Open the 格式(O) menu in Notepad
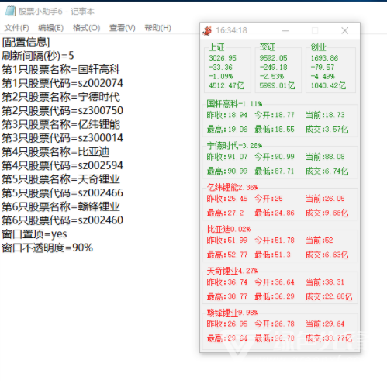The width and height of the screenshot is (387, 381). (86, 28)
